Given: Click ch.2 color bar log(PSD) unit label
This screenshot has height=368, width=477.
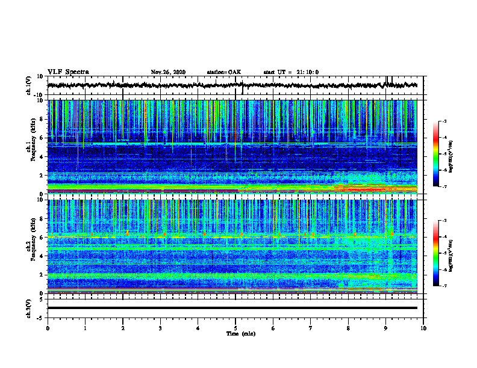Looking at the screenshot, I should (x=451, y=256).
